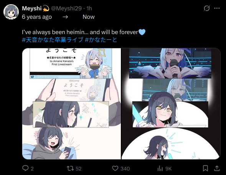This screenshot has height=175, width=226.
Task: Open hashtag #かなたーと
Action: pyautogui.click(x=101, y=40)
